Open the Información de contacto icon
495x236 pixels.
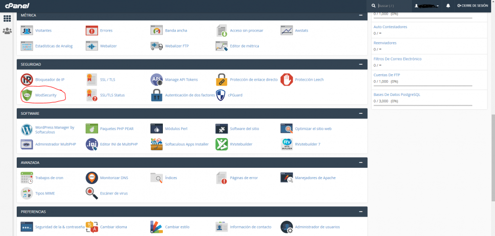222,227
